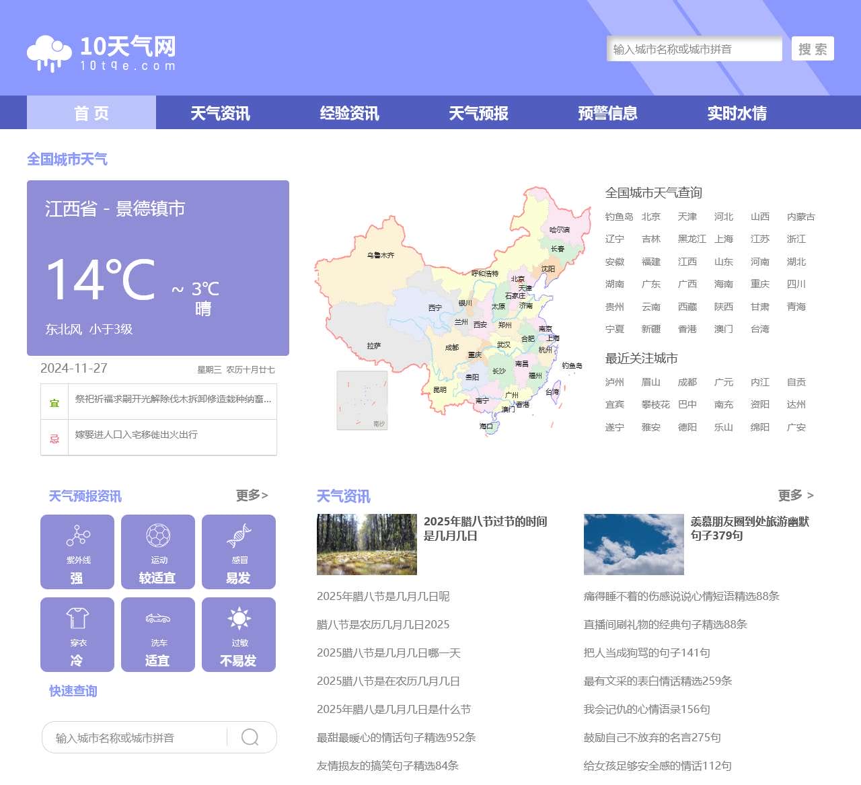Open 绵阳 under 最近关注城市

point(760,427)
